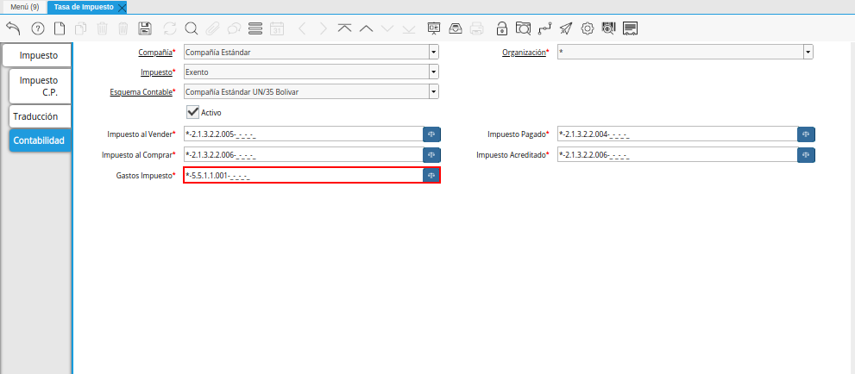Create a new record with page icon
Image resolution: width=855 pixels, height=374 pixels.
coord(59,28)
